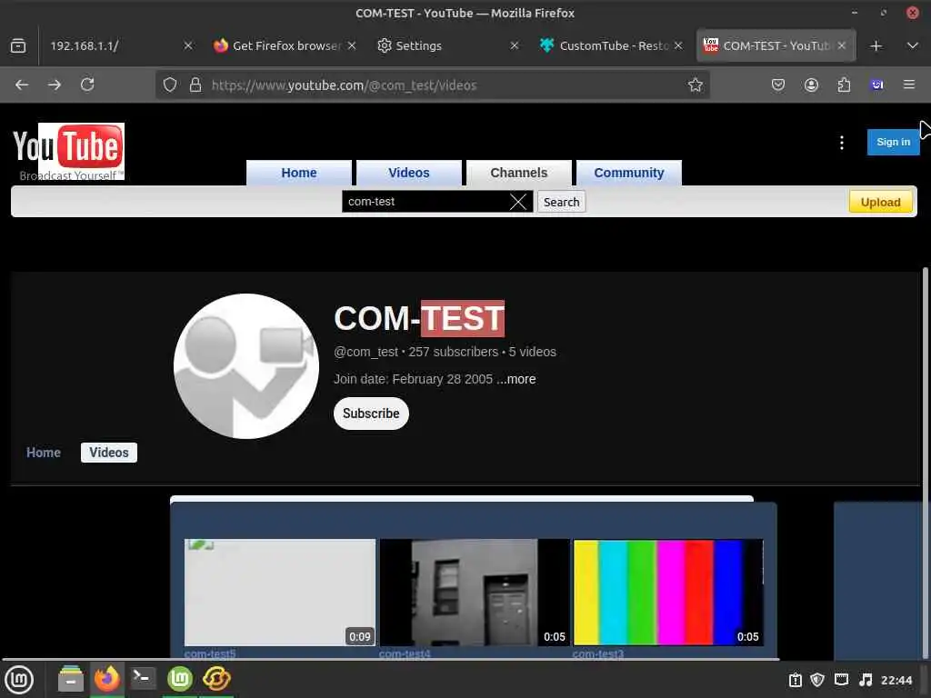Open the Firefox hamburger application menu
The image size is (931, 698).
click(x=909, y=85)
